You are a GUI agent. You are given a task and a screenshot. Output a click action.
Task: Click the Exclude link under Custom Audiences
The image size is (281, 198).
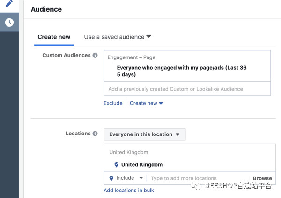tap(113, 103)
